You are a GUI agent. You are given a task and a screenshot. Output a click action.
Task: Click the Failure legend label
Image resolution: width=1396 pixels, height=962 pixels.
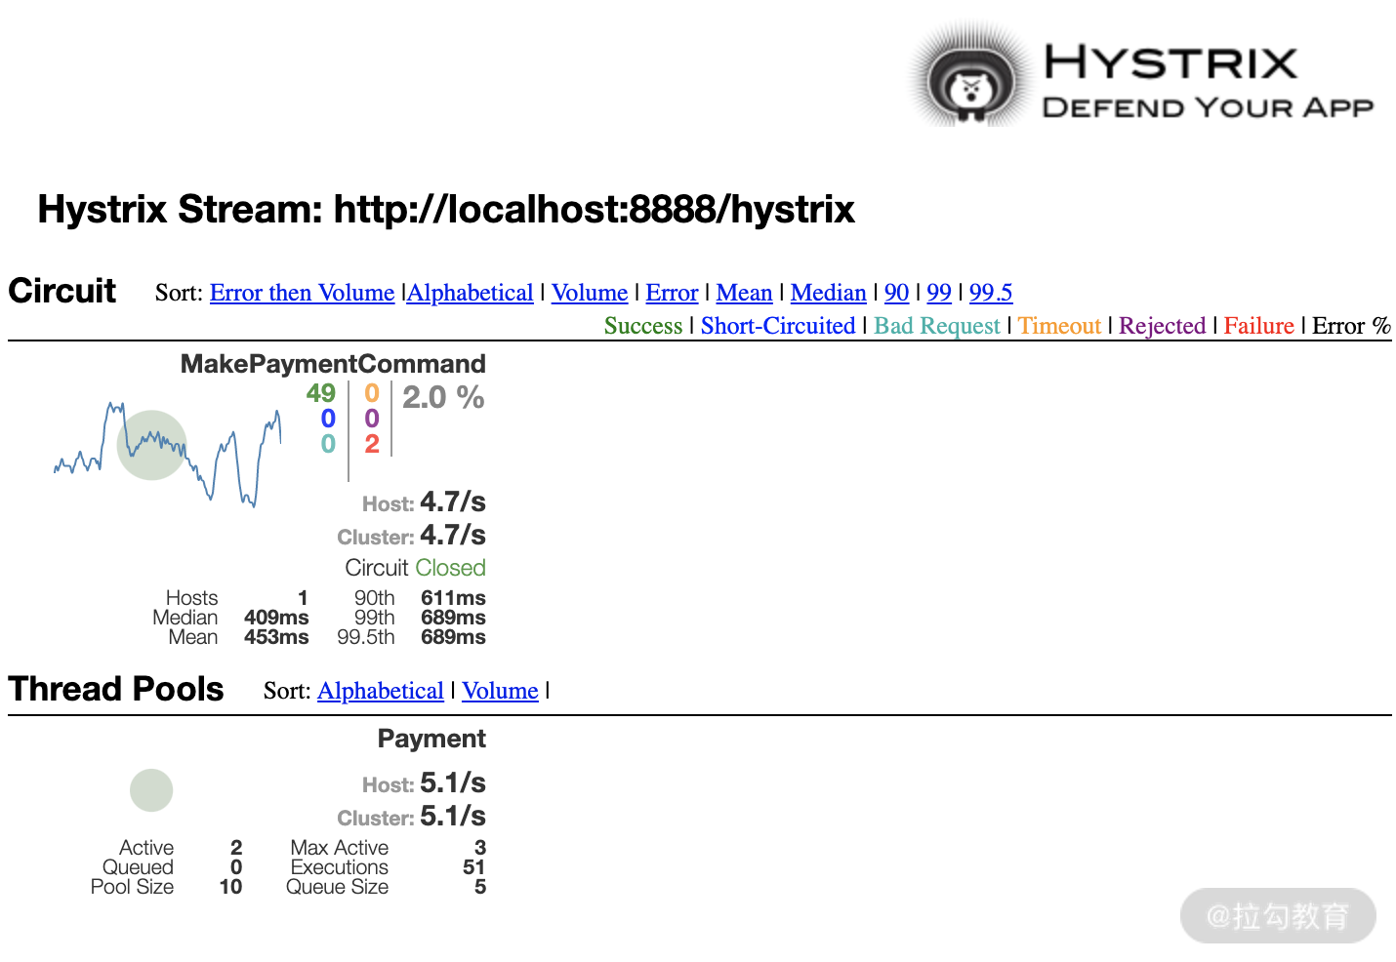[1259, 326]
